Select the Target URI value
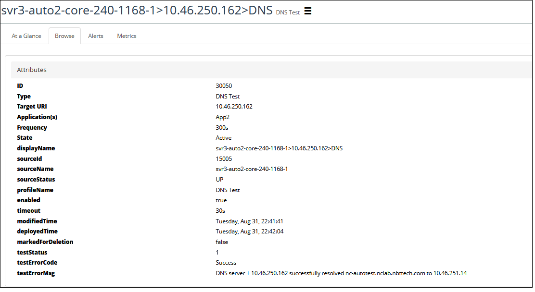The width and height of the screenshot is (535, 292). click(234, 107)
